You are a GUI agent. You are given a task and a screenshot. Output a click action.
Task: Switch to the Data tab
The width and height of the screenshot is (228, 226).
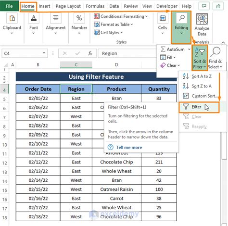pyautogui.click(x=114, y=6)
